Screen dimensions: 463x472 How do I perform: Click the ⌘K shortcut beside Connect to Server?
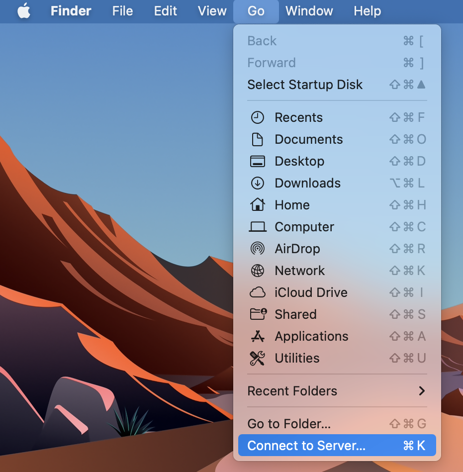click(x=414, y=446)
